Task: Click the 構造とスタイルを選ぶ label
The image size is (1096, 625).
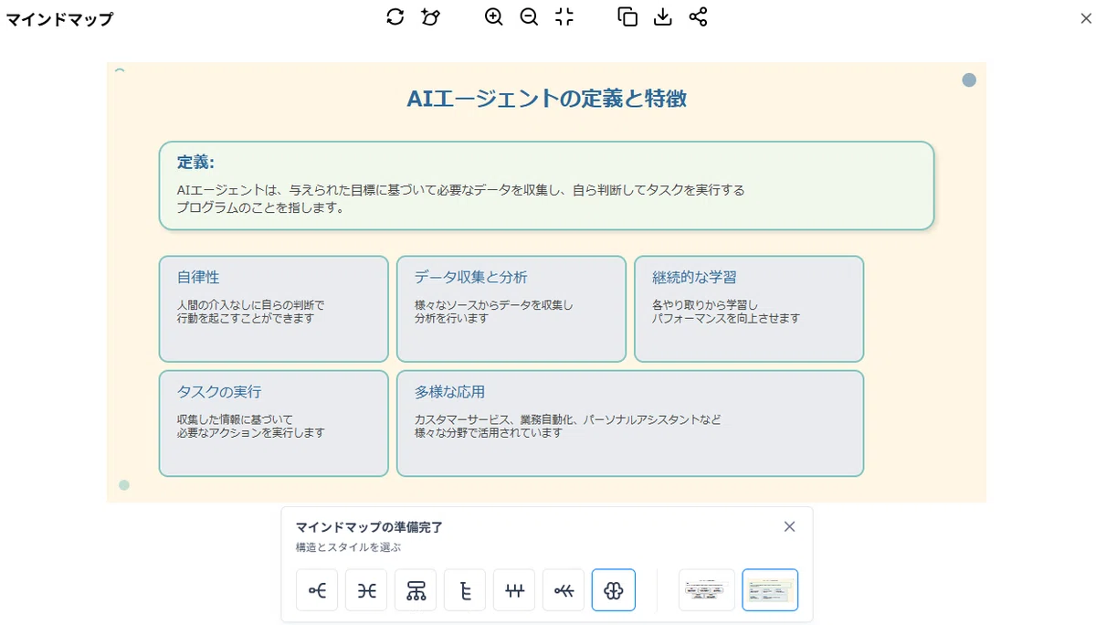Action: (348, 547)
